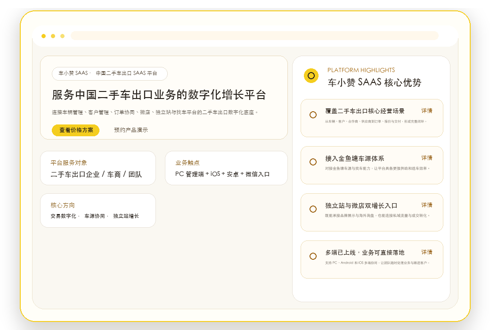The width and height of the screenshot is (490, 330).
Task: Click the text PC 管理端 + iOS + 安卓 + 微信入口
Action: pyautogui.click(x=222, y=174)
